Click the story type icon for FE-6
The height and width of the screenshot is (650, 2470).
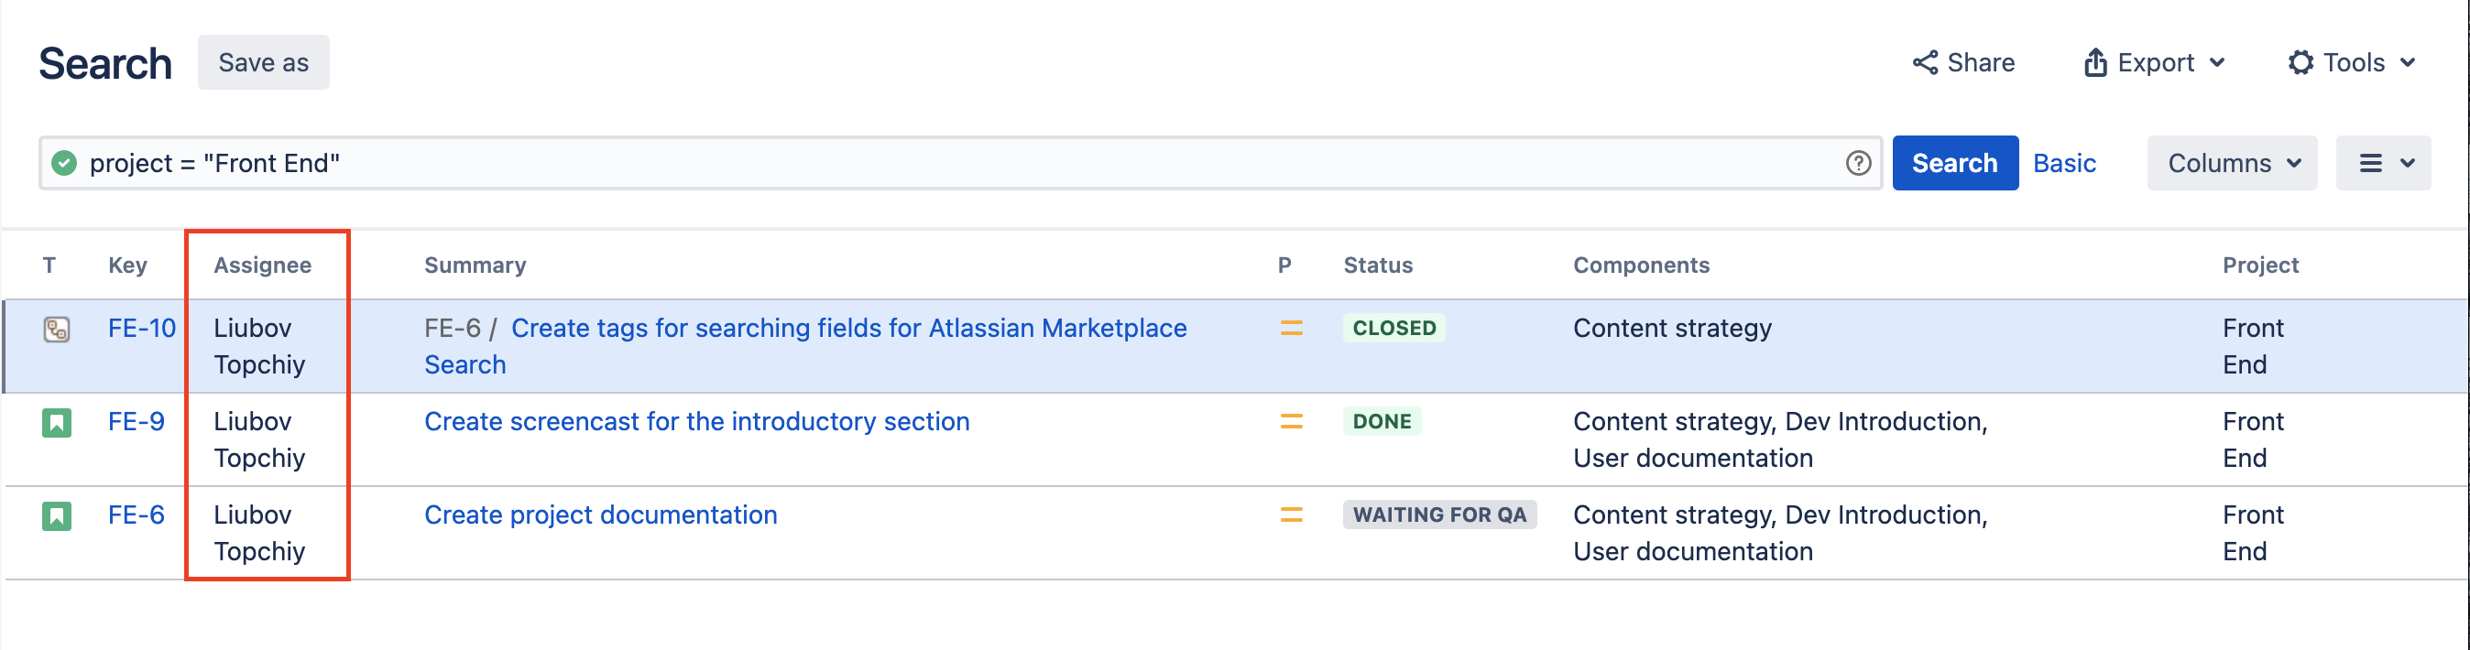57,515
